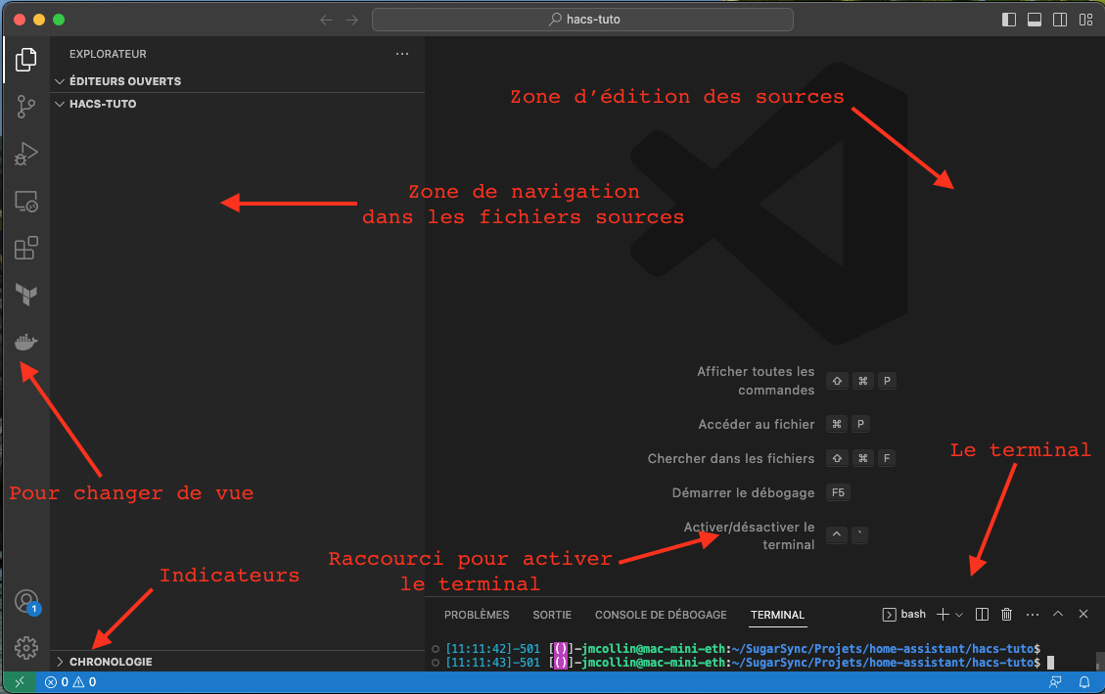Expand the CHRONOLOGIE section

pos(238,662)
